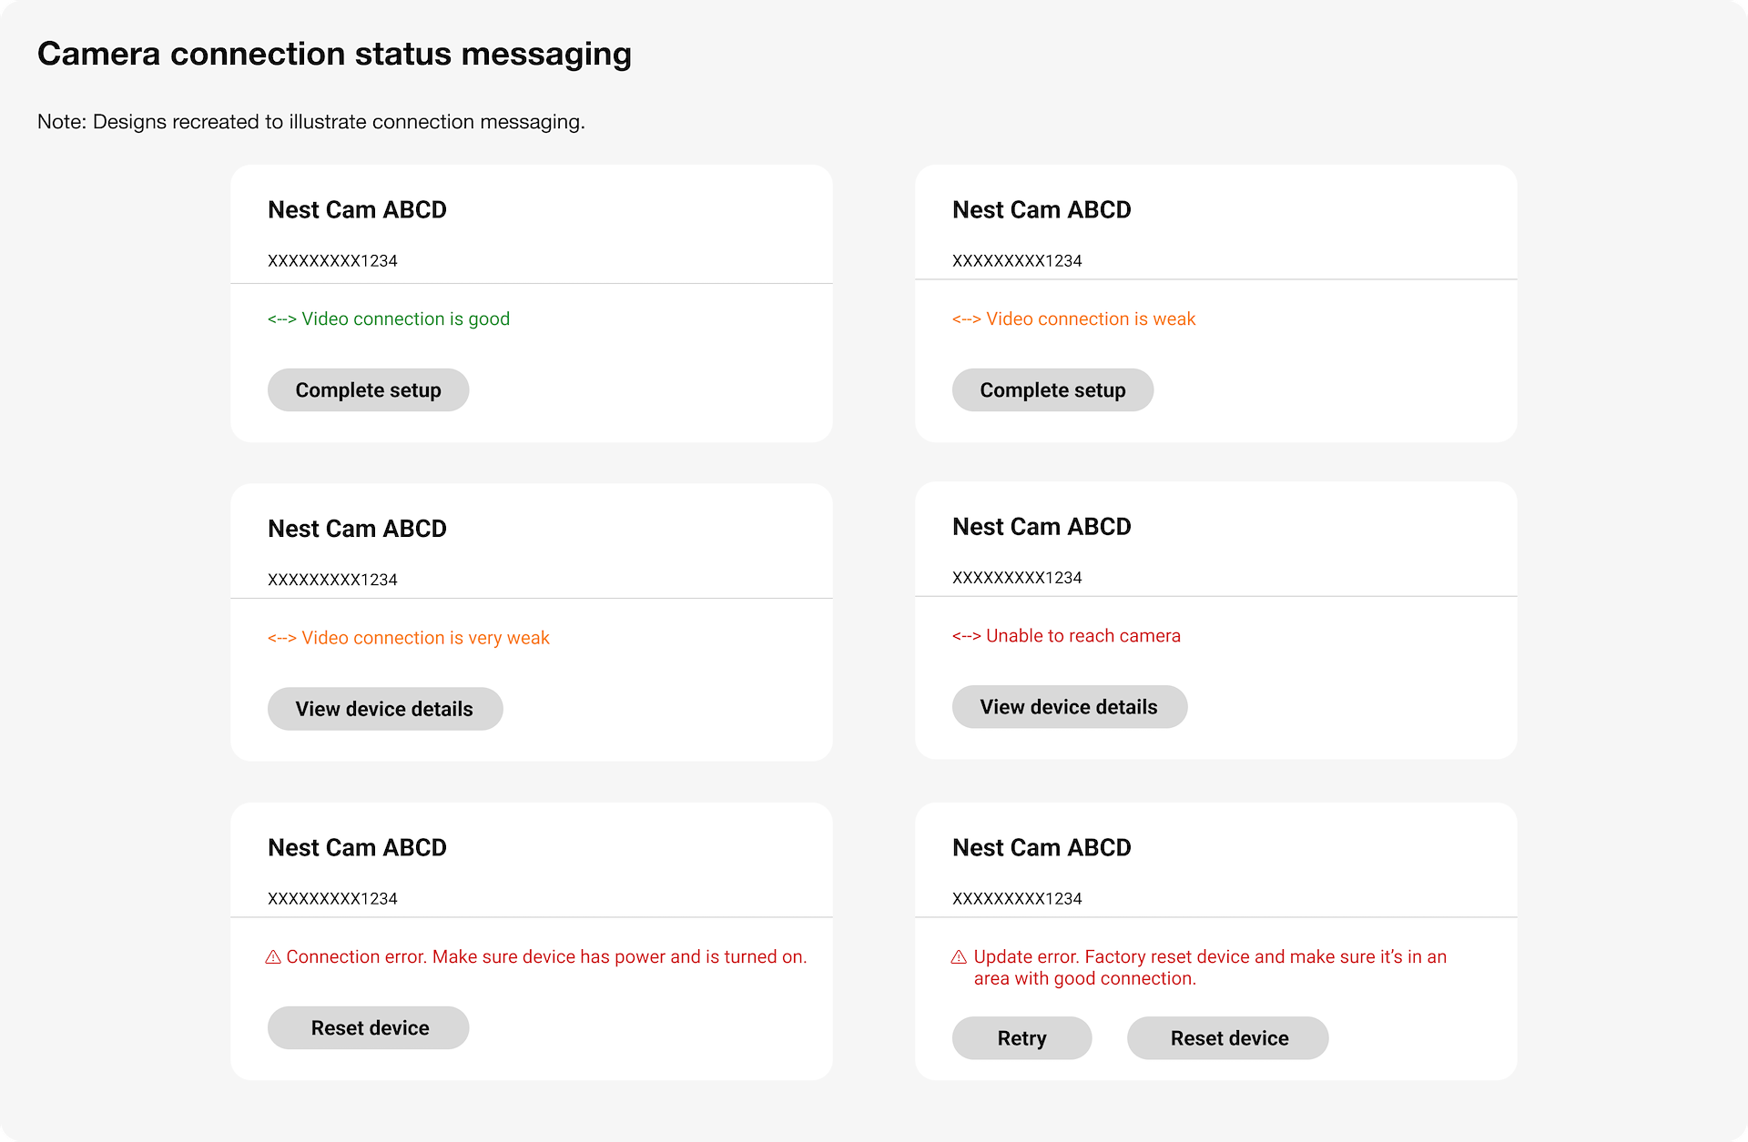The image size is (1748, 1142).
Task: Open View device details on unreachable camera card
Action: tap(1069, 707)
